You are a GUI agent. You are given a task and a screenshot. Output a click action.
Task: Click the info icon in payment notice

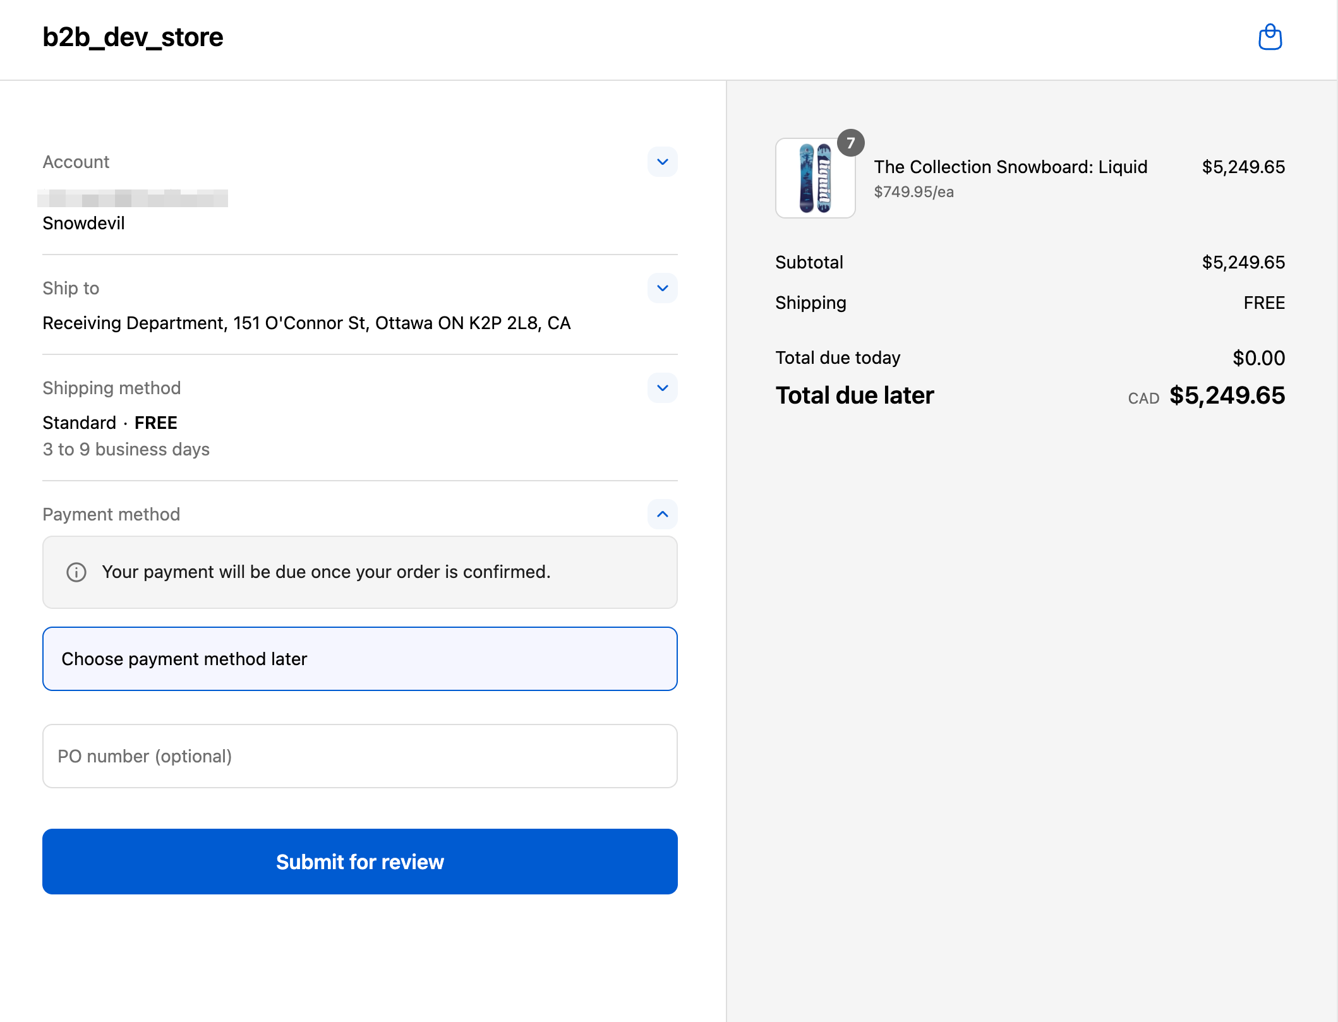pyautogui.click(x=76, y=572)
